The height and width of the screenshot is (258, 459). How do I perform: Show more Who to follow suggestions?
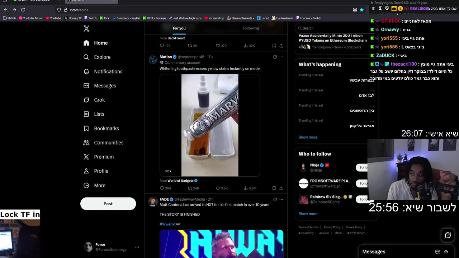(308, 214)
